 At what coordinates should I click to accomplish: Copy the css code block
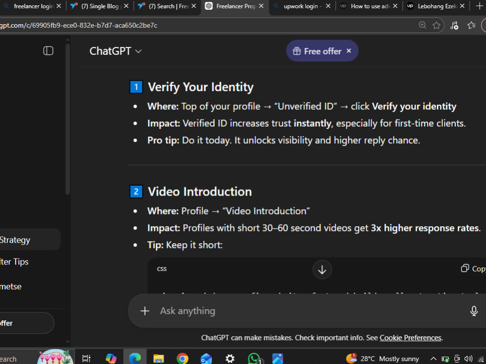(x=473, y=269)
